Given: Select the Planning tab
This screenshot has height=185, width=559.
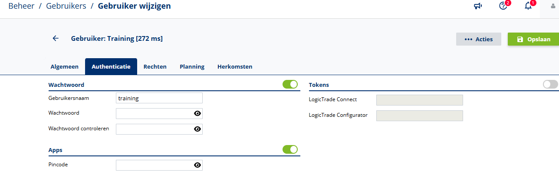Looking at the screenshot, I should click(192, 67).
